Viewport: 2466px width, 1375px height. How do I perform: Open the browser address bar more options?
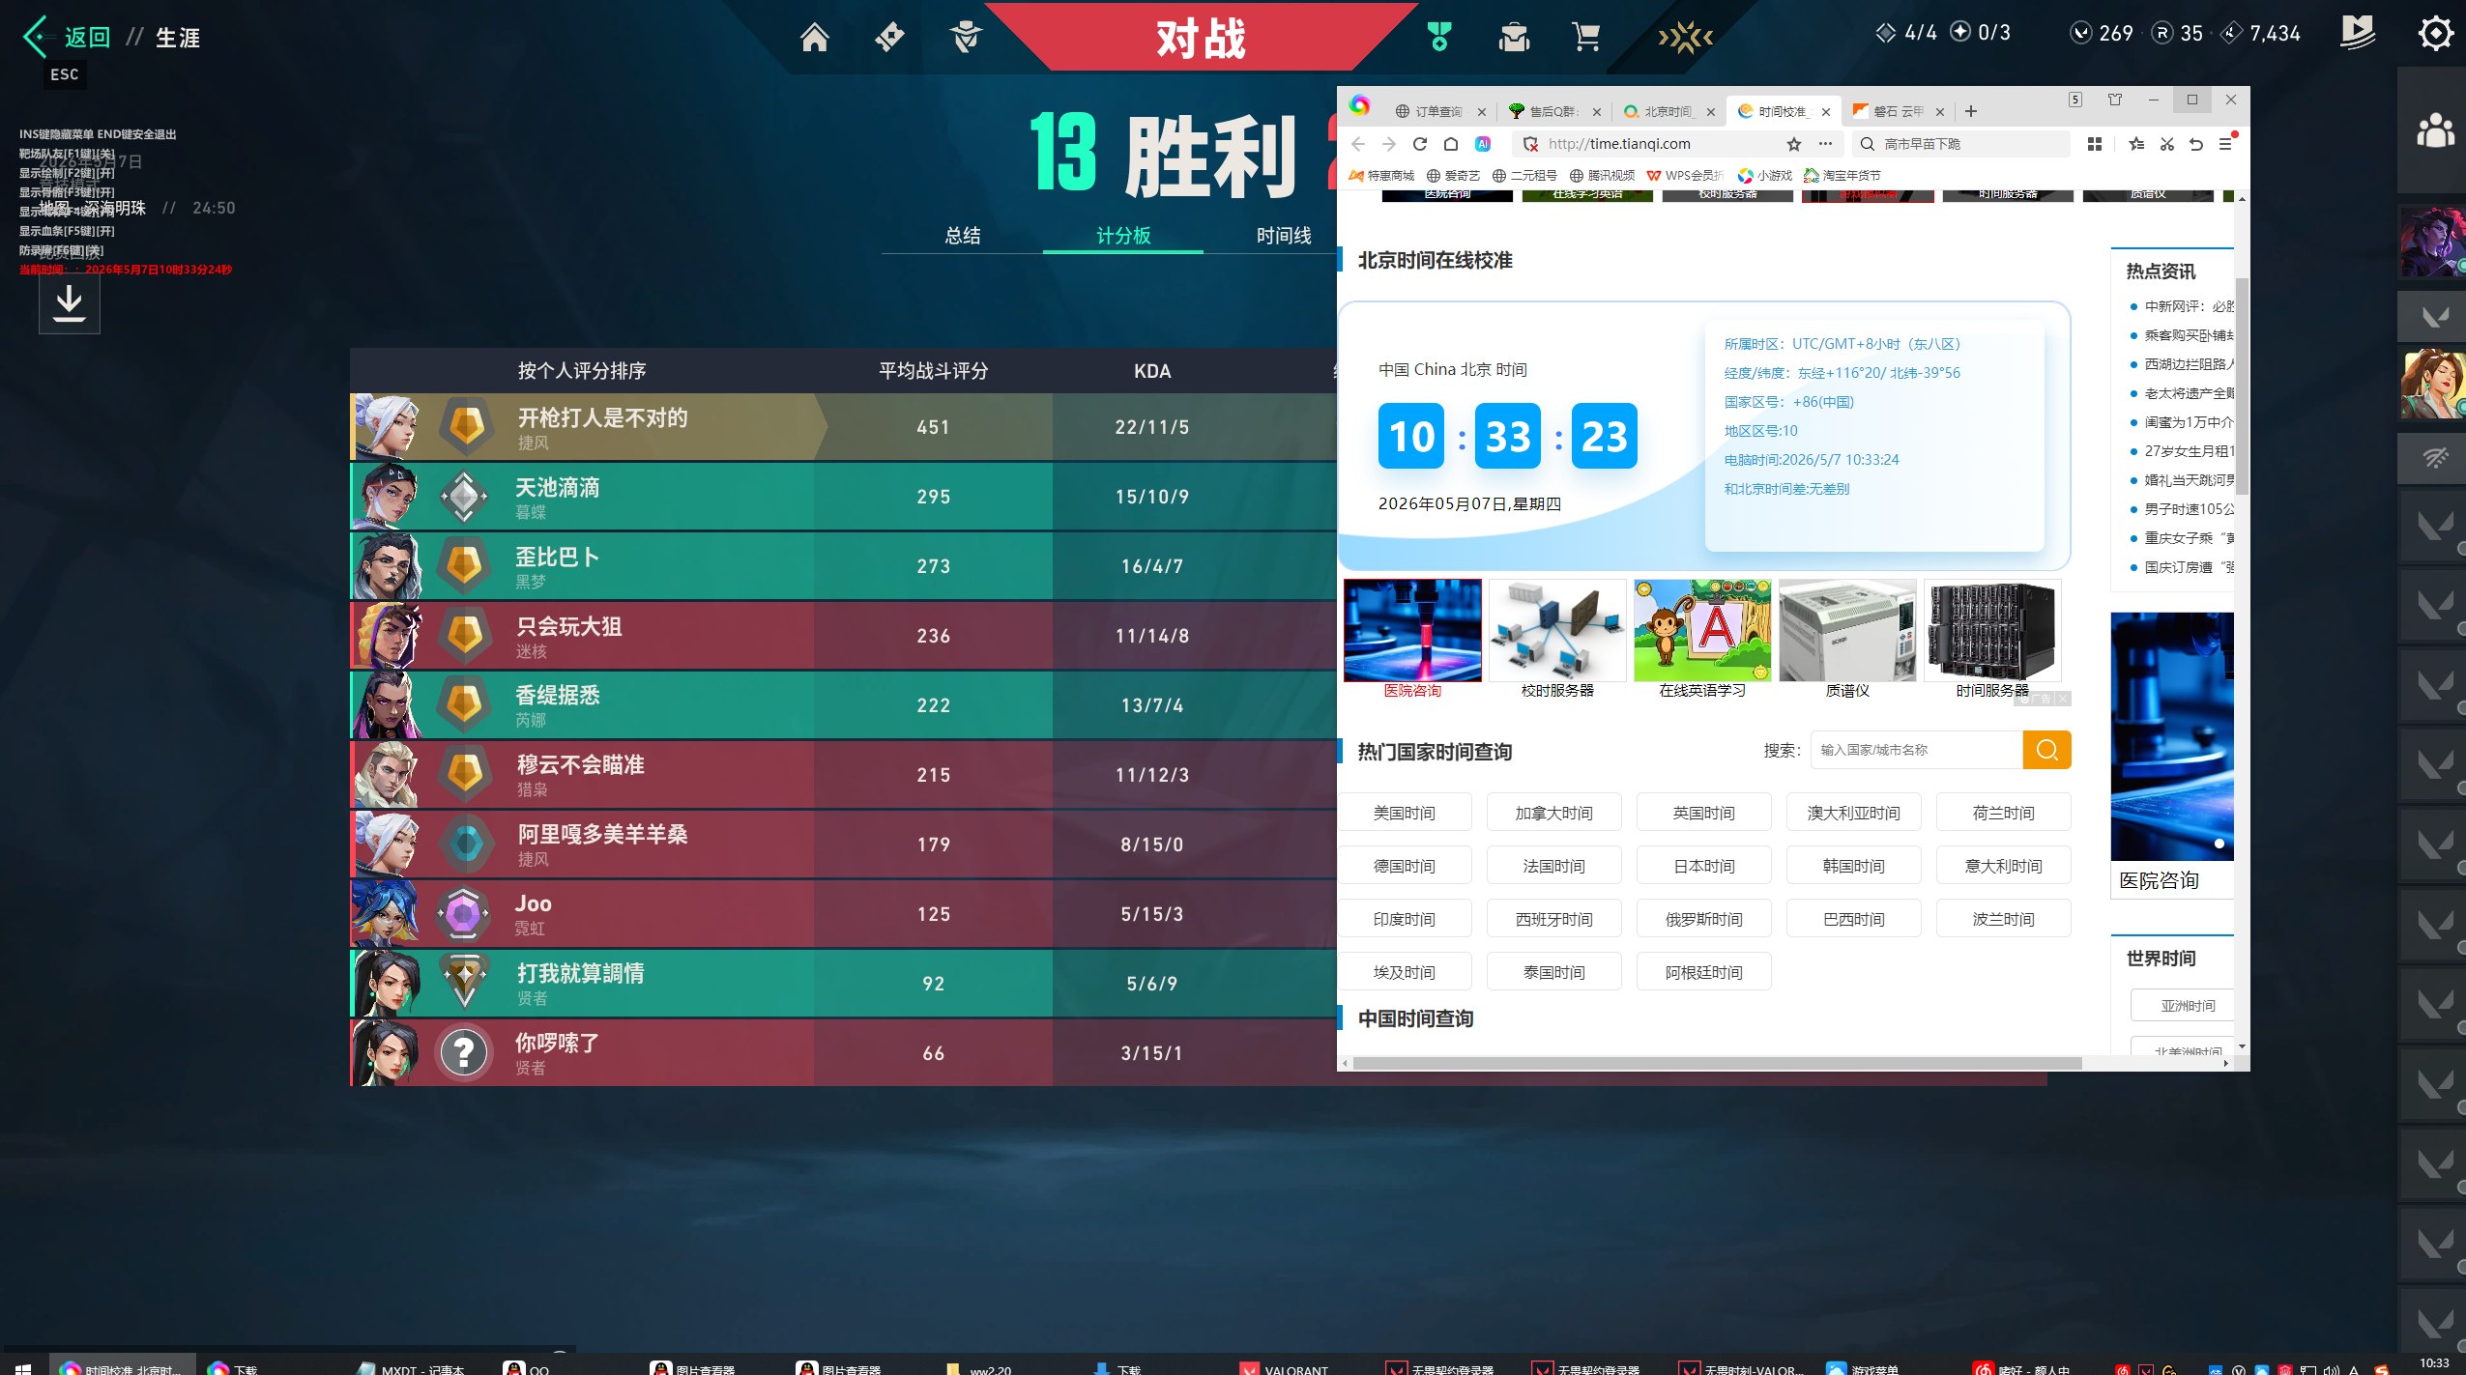coord(1825,144)
